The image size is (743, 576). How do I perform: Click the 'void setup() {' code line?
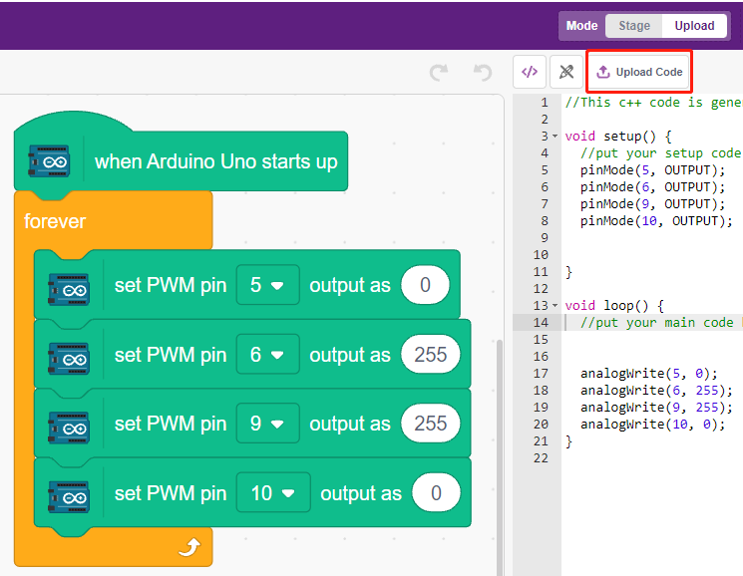(618, 137)
